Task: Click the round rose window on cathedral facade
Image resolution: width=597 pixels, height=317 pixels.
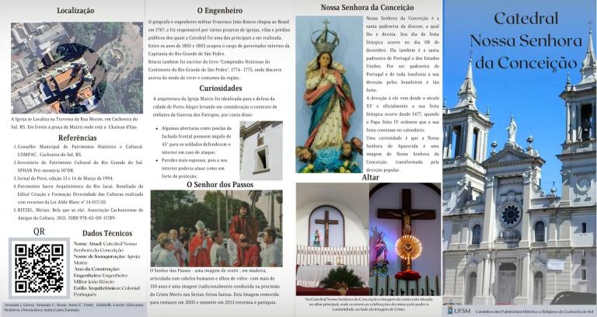Action: pos(510,213)
